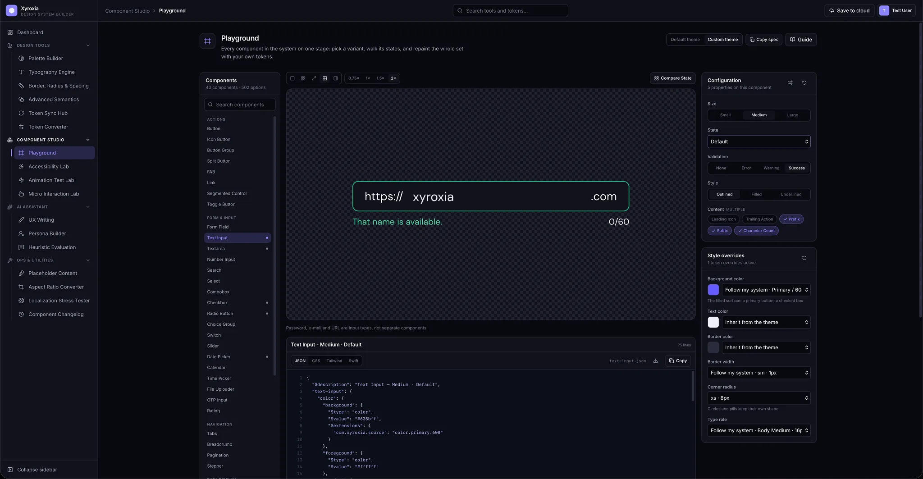Open the Border width dropdown

[x=759, y=373]
